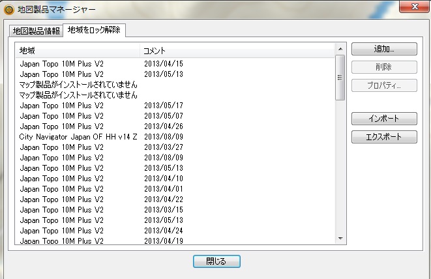
Task: Click the map manager title bar icon
Action: point(9,10)
